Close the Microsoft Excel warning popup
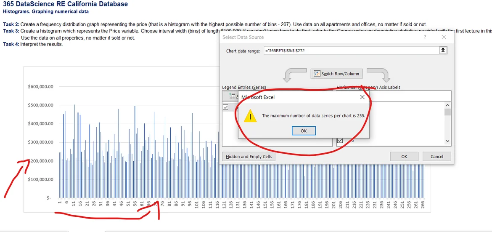This screenshot has width=492, height=232. (362, 97)
